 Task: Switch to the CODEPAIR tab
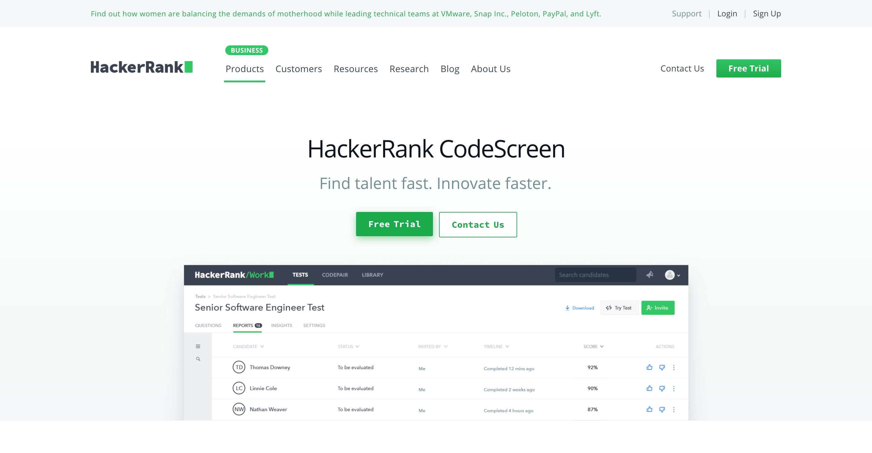tap(335, 275)
